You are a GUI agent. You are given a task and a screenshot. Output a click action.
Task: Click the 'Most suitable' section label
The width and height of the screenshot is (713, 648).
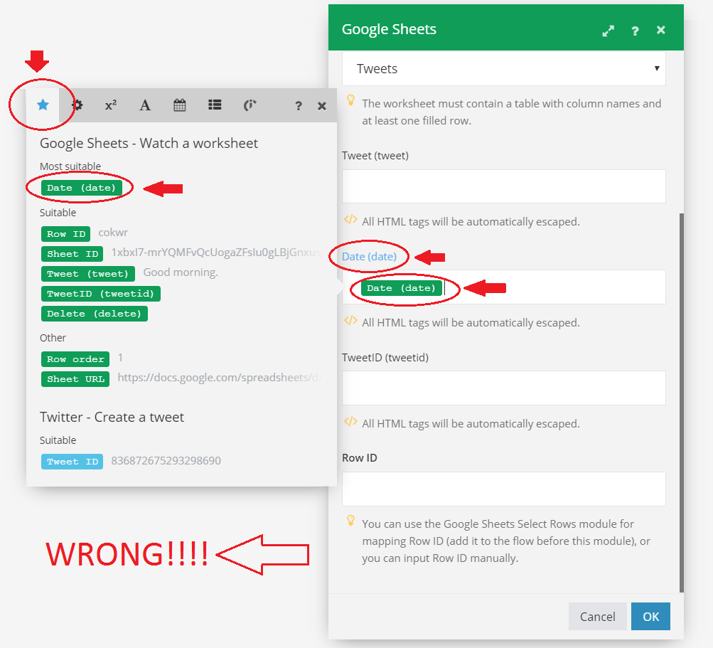click(x=70, y=166)
